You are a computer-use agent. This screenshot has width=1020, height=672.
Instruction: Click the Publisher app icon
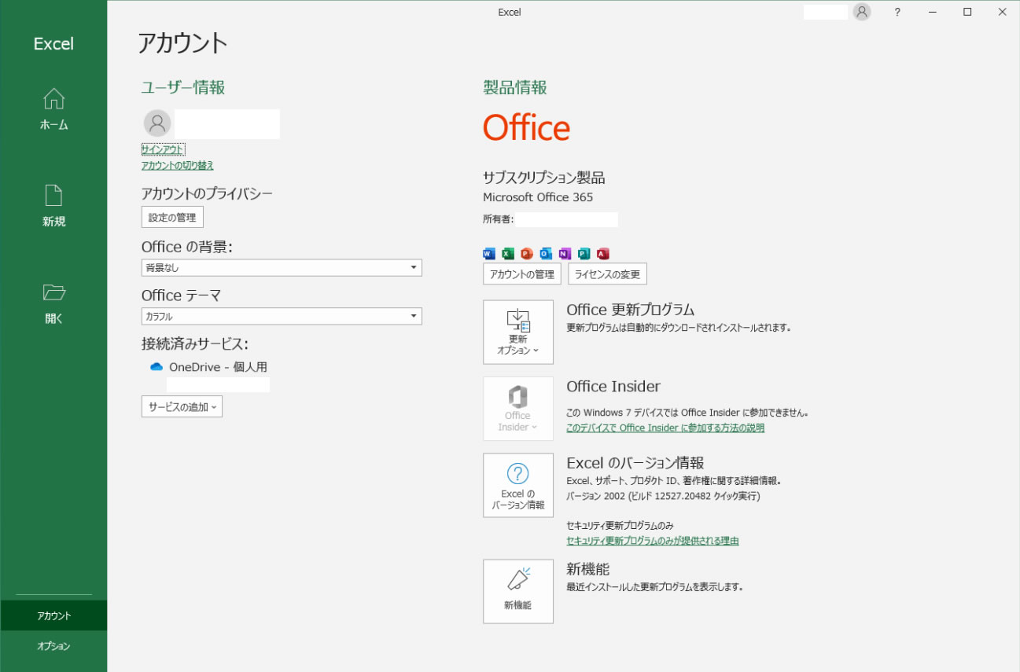click(x=584, y=253)
